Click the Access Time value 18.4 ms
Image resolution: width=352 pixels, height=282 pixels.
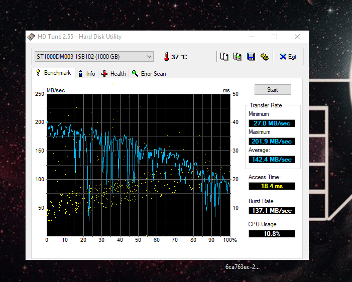272,186
